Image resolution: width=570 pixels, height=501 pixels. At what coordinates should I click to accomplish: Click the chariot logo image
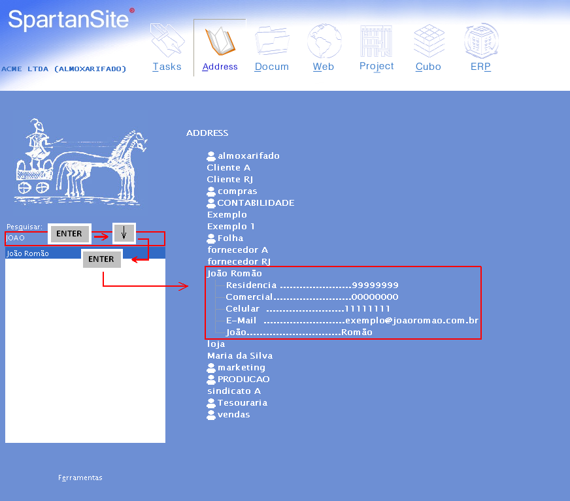81,161
